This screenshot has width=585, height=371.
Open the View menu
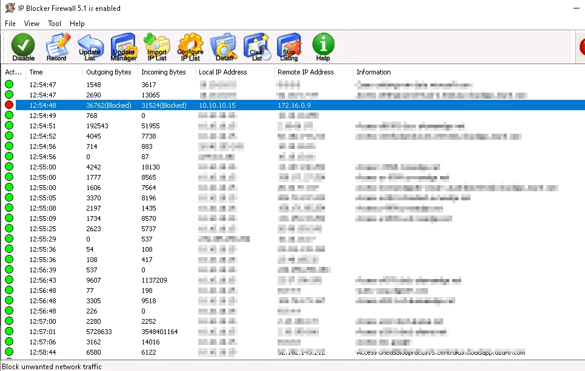coord(32,24)
